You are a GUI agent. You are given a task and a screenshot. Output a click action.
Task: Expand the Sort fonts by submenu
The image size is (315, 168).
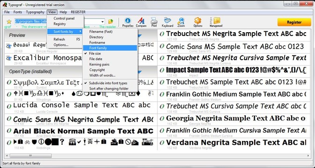click(65, 31)
